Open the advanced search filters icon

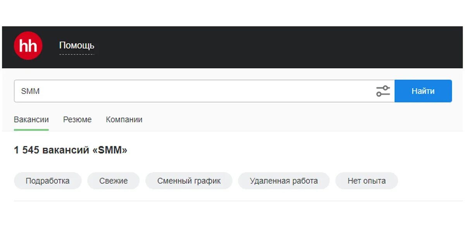[x=383, y=91]
